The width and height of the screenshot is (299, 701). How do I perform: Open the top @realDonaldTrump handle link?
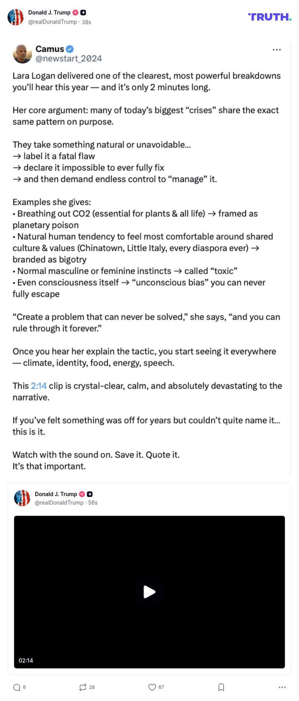[52, 22]
